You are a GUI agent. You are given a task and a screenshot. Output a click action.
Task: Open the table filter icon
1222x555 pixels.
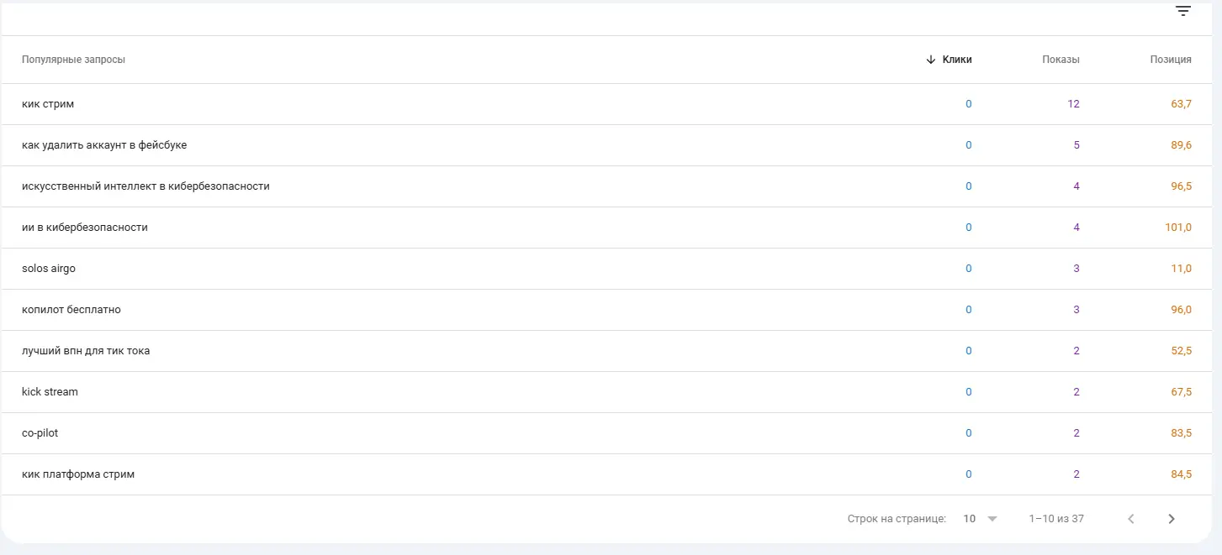[x=1183, y=11]
